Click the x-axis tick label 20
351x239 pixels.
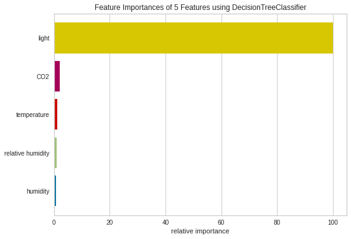(x=110, y=222)
